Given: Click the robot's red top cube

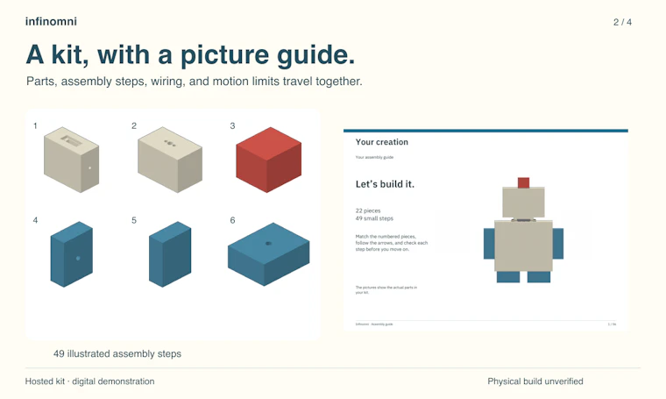Looking at the screenshot, I should coord(523,182).
